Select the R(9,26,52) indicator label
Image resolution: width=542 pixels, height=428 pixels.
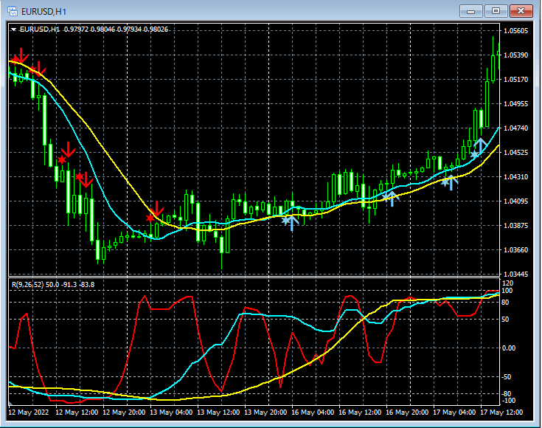[x=28, y=284]
